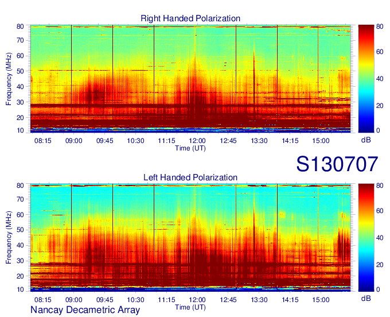The width and height of the screenshot is (390, 317).
Task: Click the "15:00" time tick under Right Handed plot
Action: (x=321, y=141)
